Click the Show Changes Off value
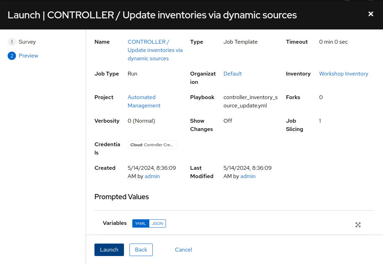This screenshot has height=264, width=383. pos(228,121)
